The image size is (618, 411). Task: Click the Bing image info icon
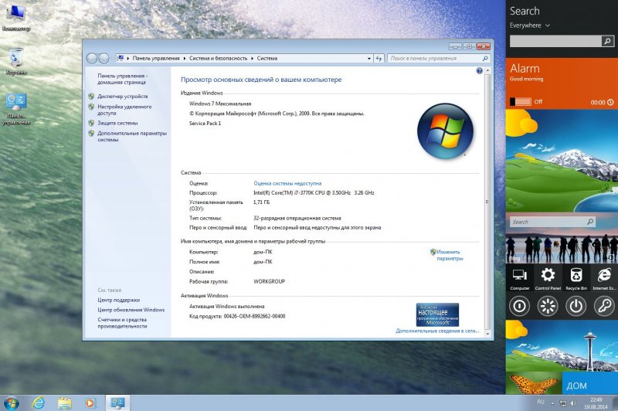611,257
